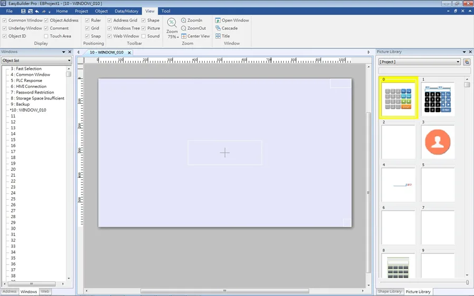Viewport: 474px width, 296px height.
Task: Click the Redo arrow icon
Action: pyautogui.click(x=44, y=11)
